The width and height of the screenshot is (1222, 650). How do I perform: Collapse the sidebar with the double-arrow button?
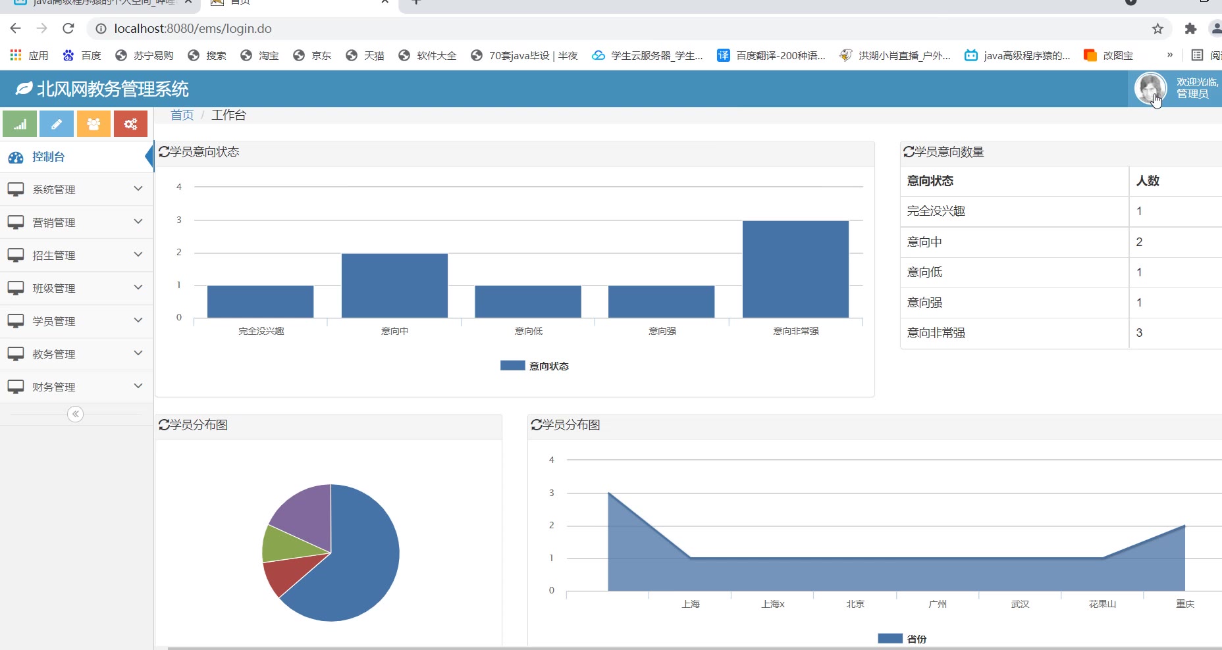[76, 414]
